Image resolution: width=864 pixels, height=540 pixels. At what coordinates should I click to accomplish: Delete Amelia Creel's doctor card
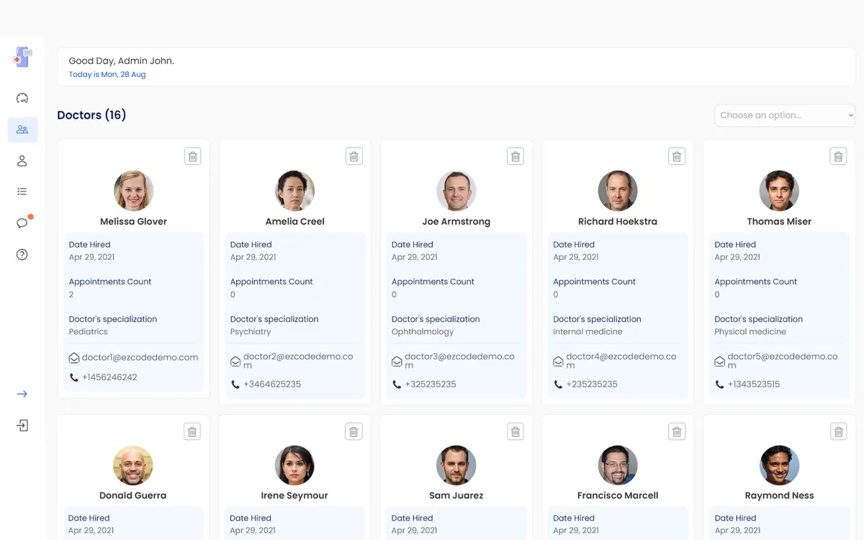(354, 156)
